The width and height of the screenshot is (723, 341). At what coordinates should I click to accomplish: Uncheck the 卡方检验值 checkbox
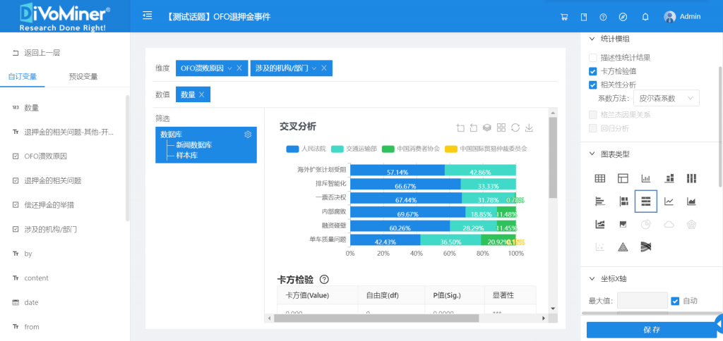[593, 71]
